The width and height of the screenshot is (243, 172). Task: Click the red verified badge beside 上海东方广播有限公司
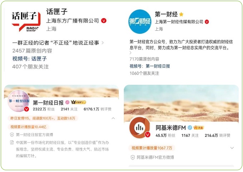click(104, 21)
